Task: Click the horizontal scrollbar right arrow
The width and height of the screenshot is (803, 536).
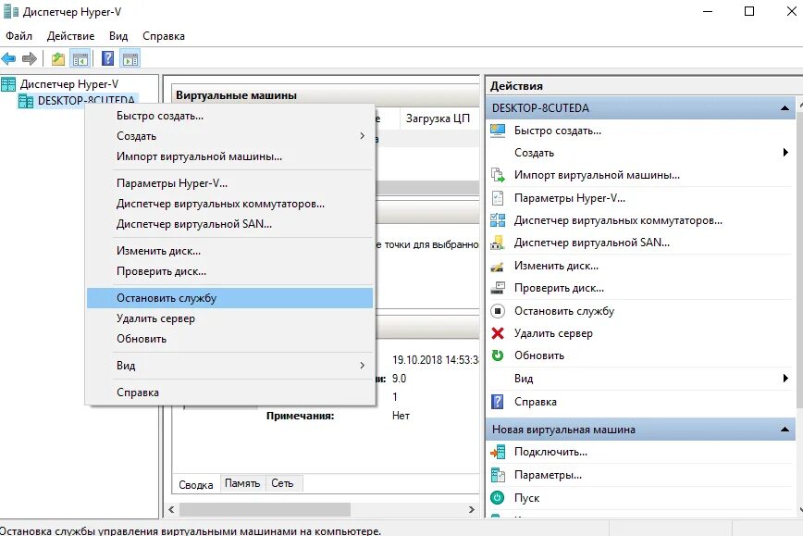Action: pos(472,509)
